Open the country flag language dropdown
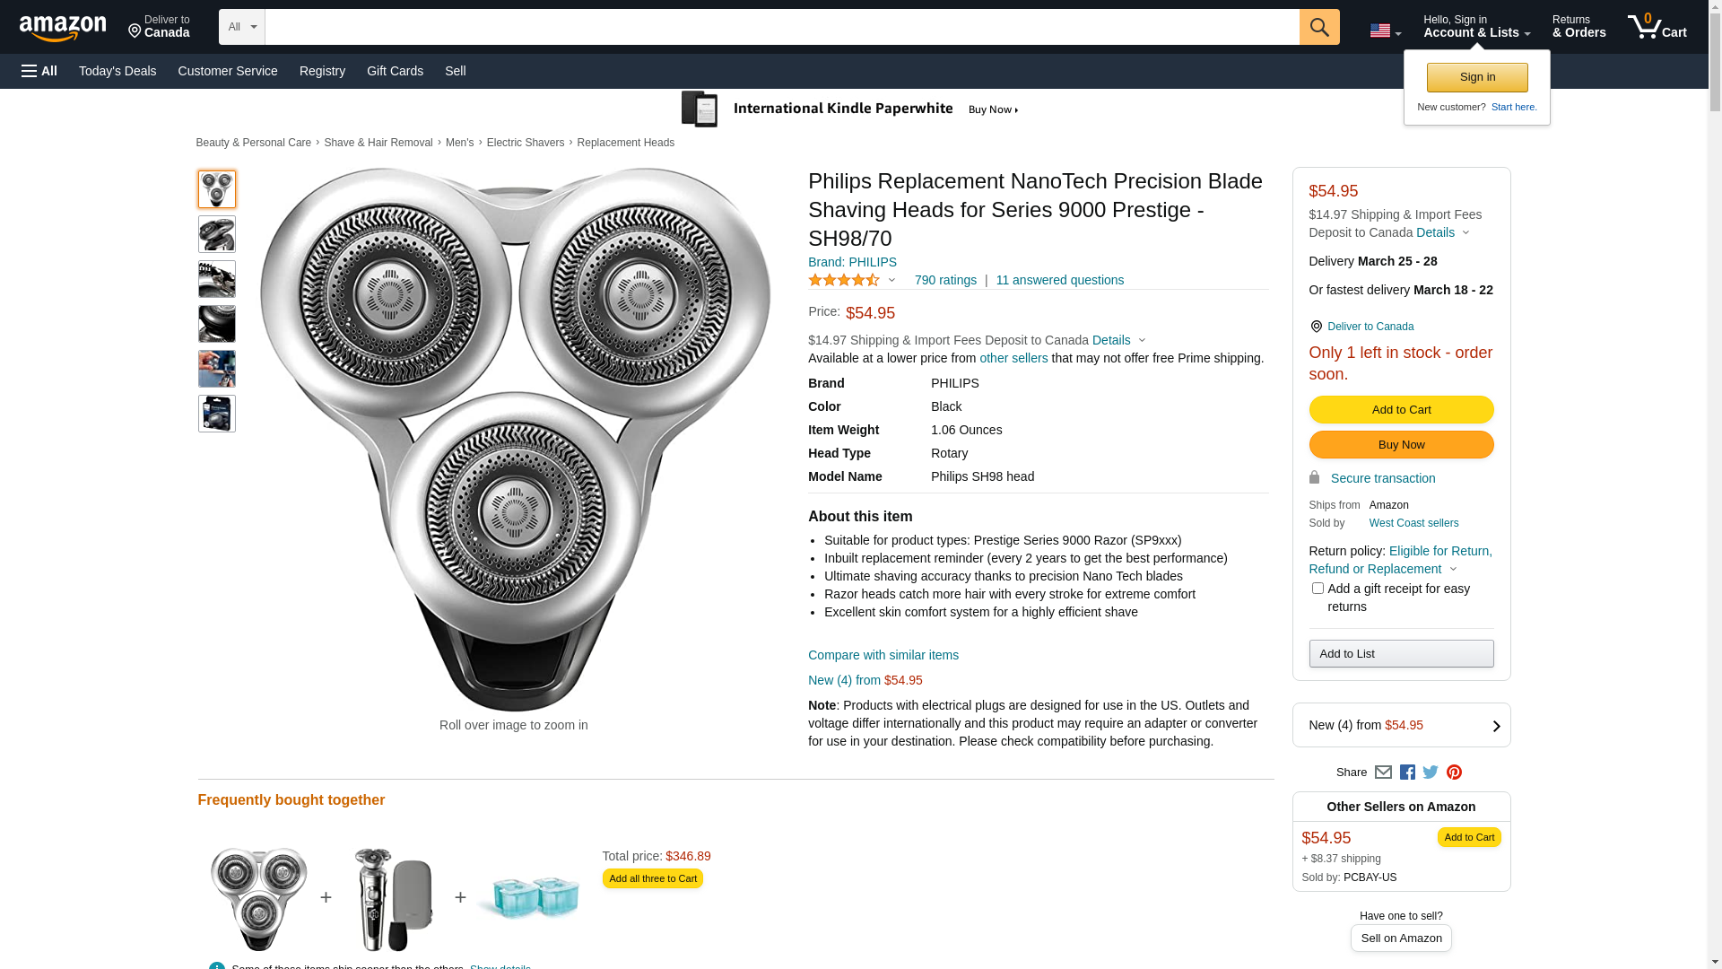 [x=1385, y=31]
